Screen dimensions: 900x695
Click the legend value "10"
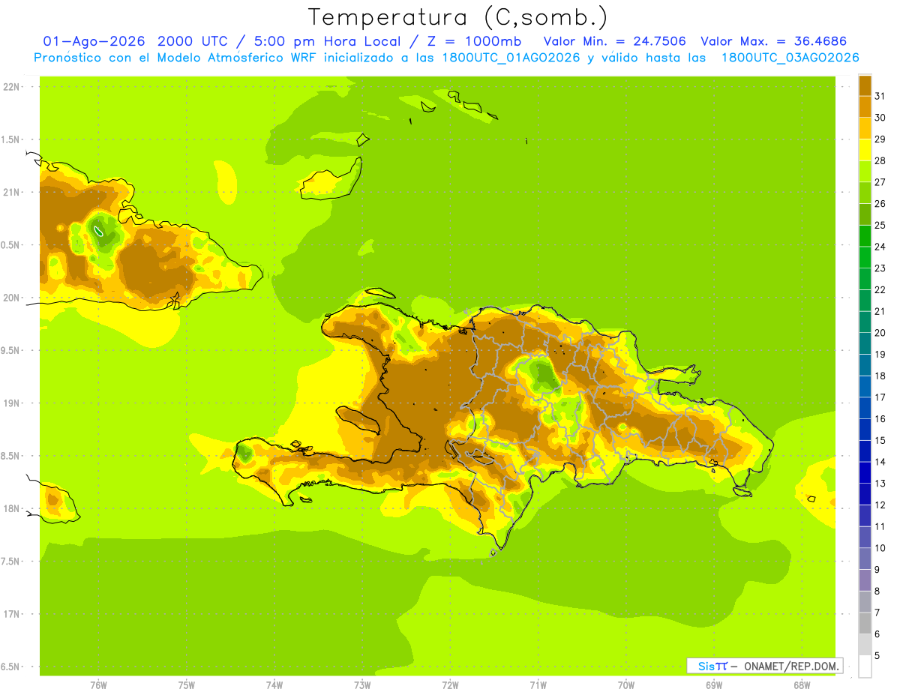(880, 548)
